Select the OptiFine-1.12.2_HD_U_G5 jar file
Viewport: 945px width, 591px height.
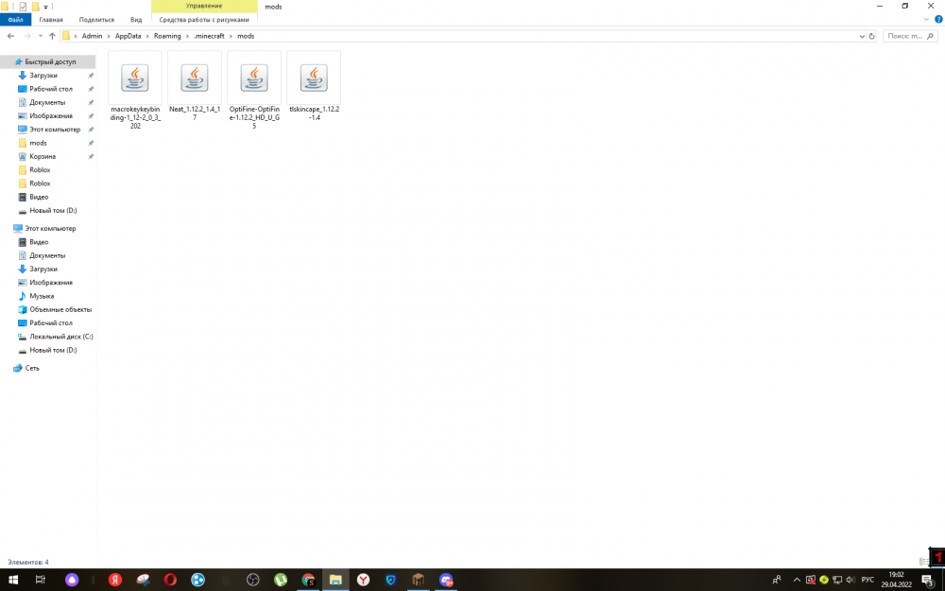pos(254,91)
